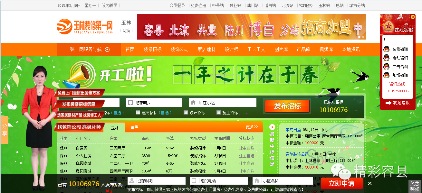422x193 pixels.
Task: Click 免费上门量房出装修方案 red label
Action: tap(79, 93)
